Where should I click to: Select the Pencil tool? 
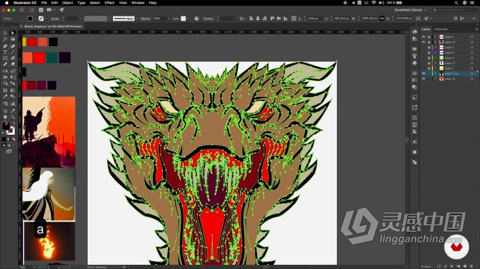point(5,64)
